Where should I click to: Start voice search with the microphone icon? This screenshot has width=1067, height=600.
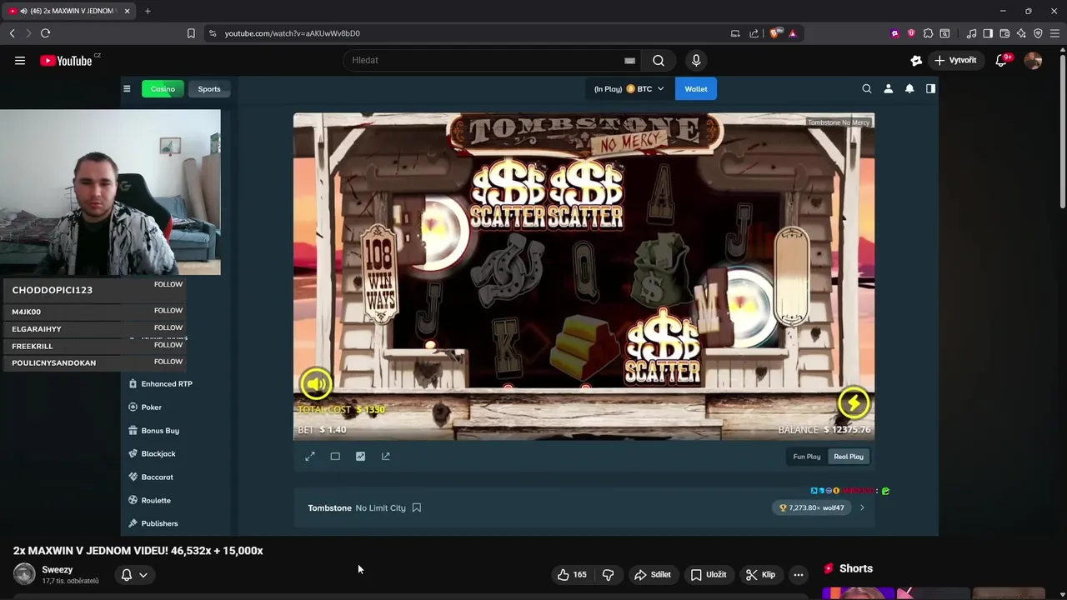pyautogui.click(x=696, y=60)
